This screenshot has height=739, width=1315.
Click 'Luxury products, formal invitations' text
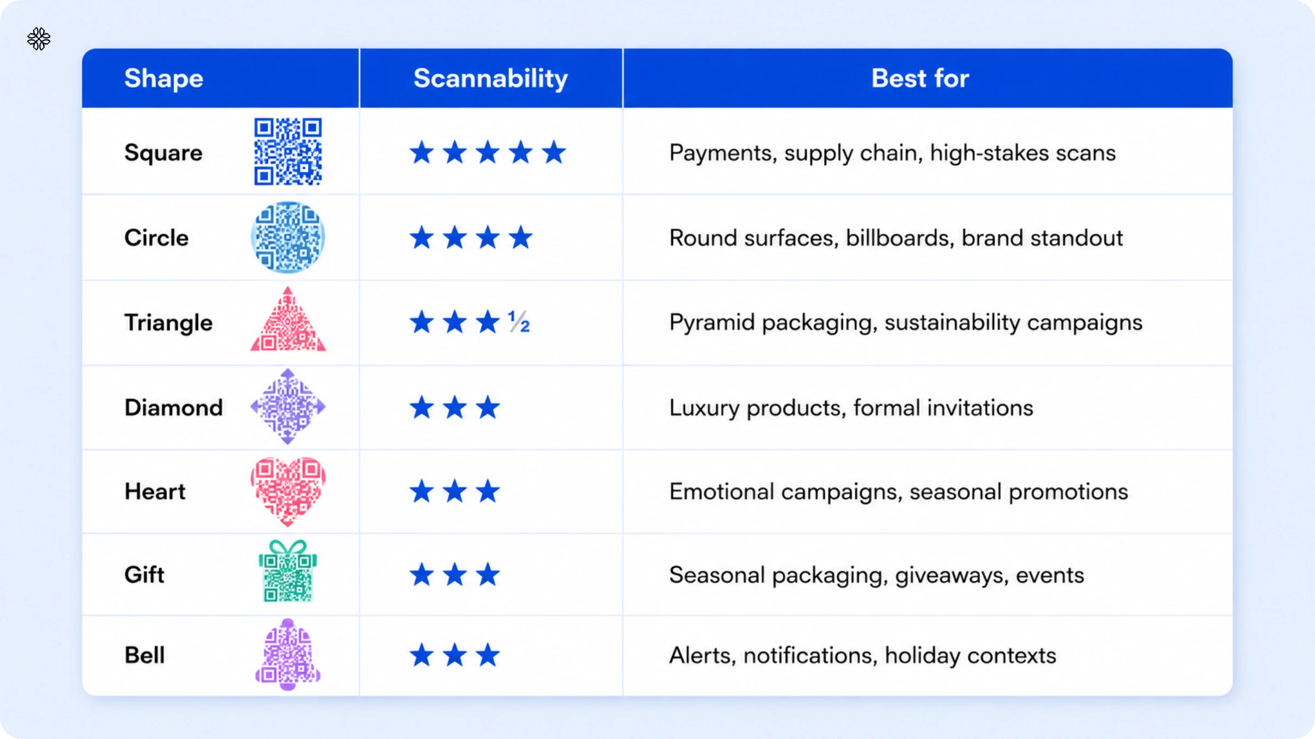point(851,408)
